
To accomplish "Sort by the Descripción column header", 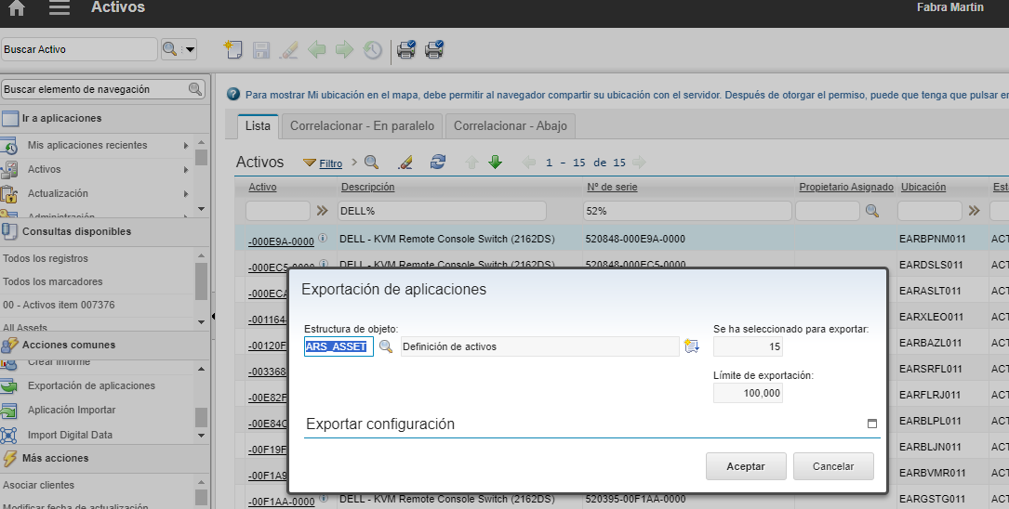I will pyautogui.click(x=367, y=187).
